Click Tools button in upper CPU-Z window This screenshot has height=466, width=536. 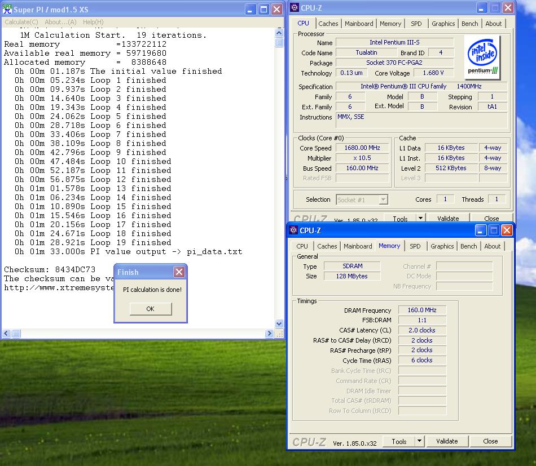click(x=400, y=218)
